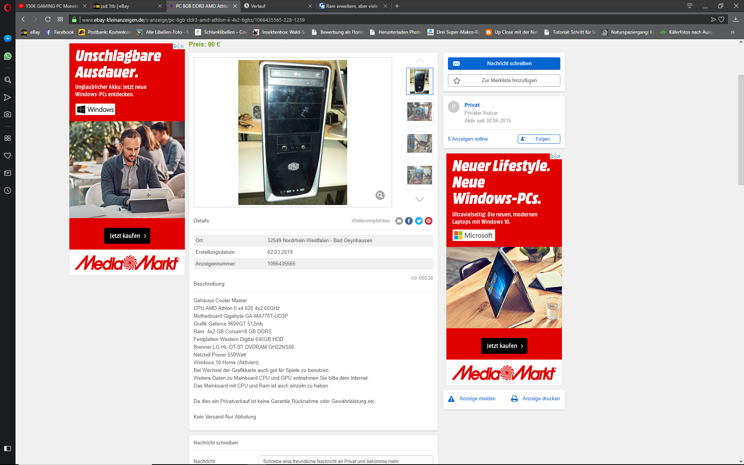Open Messenger in the Opera sidebar
This screenshot has width=744, height=465.
point(7,39)
